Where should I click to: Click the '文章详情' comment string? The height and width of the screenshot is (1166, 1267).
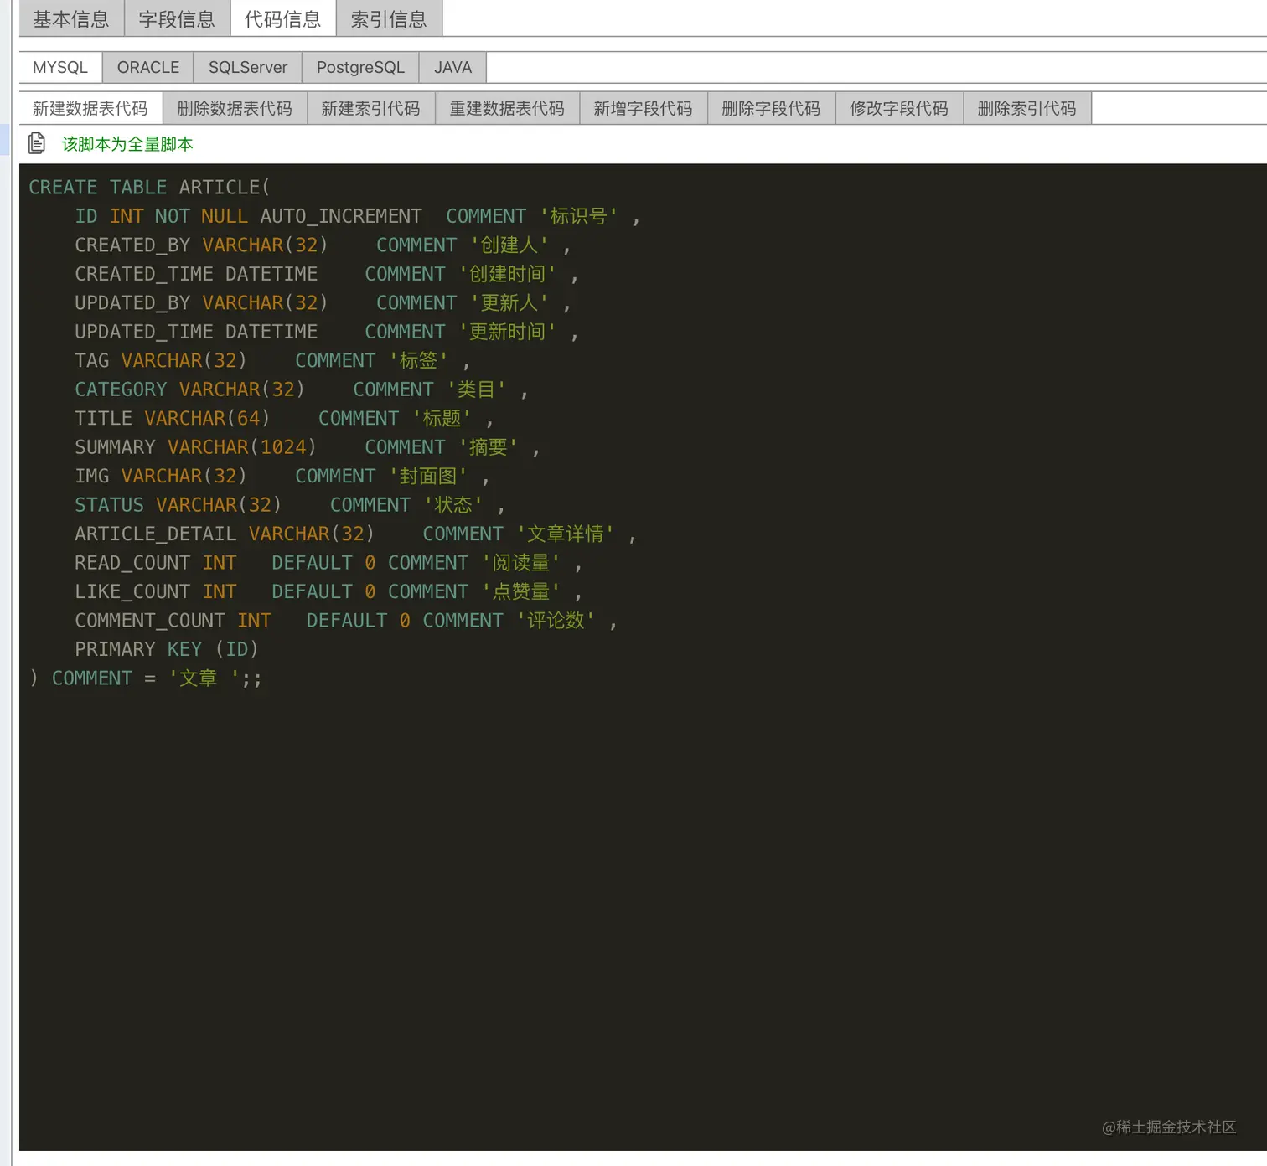point(566,534)
